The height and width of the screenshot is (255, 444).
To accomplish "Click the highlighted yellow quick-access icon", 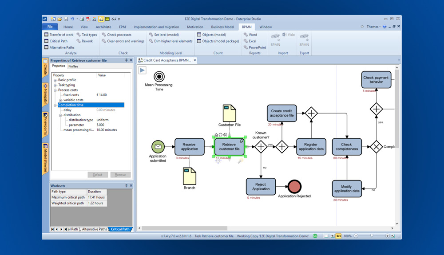I will (101, 19).
